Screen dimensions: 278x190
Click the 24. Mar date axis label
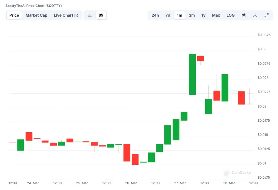33,183
